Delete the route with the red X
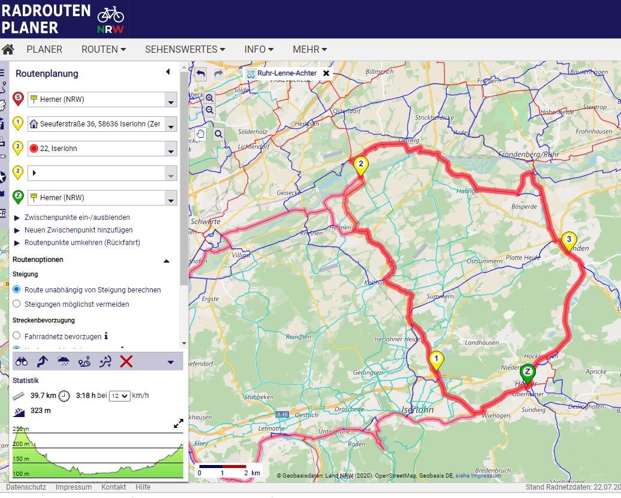 [126, 361]
